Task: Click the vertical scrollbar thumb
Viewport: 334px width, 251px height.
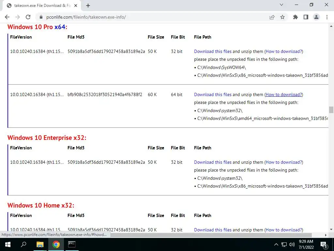Action: click(331, 110)
